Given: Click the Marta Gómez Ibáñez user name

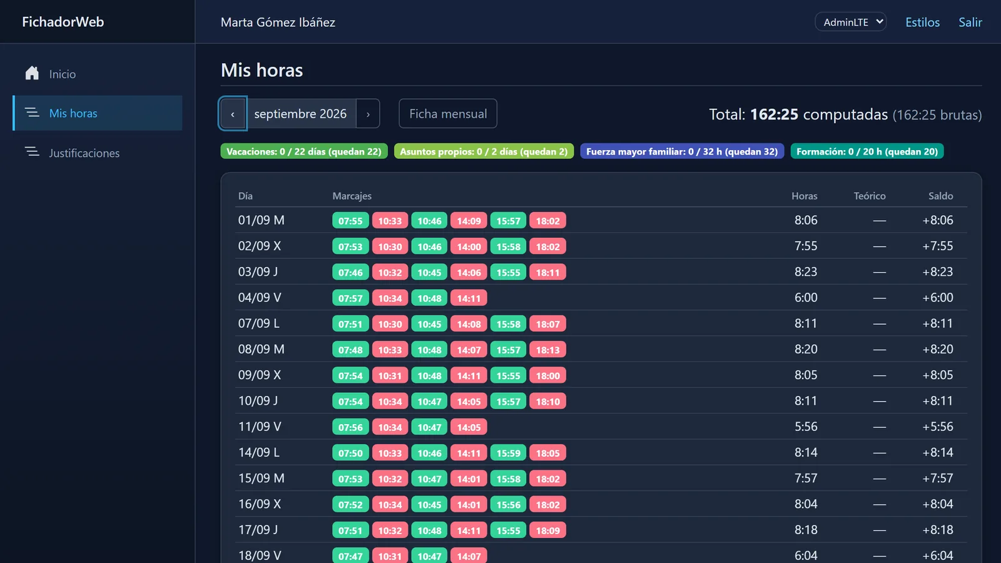Looking at the screenshot, I should [278, 22].
